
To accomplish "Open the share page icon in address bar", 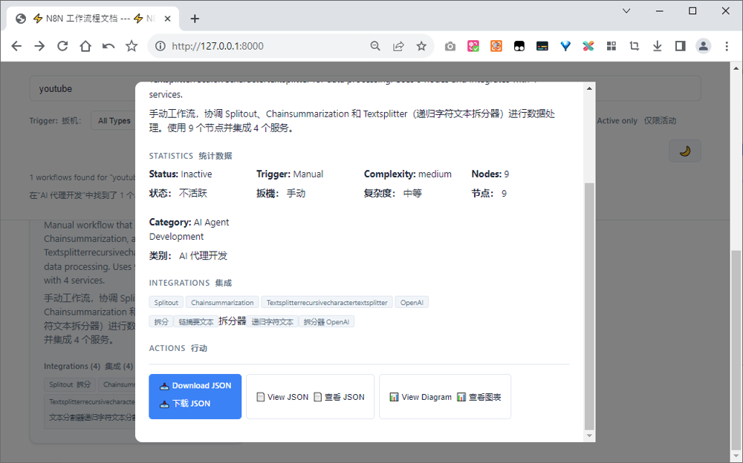I will click(x=399, y=46).
